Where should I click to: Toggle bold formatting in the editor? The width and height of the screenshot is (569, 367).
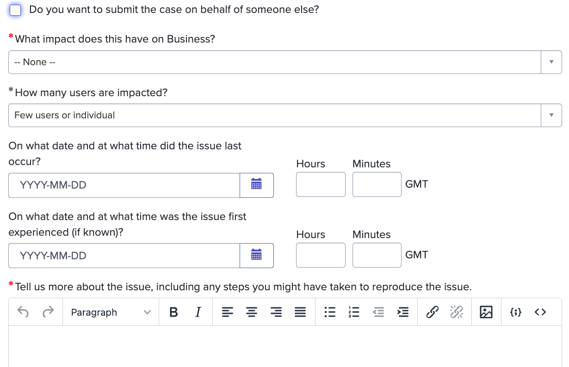tap(174, 312)
